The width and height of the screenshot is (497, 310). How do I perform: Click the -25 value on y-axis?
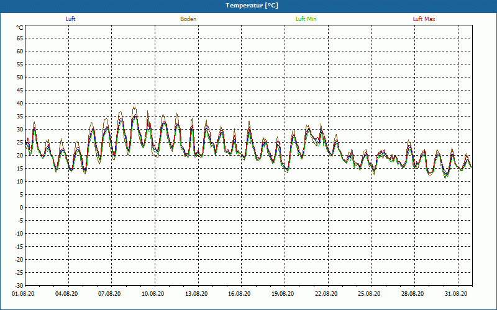pos(19,273)
